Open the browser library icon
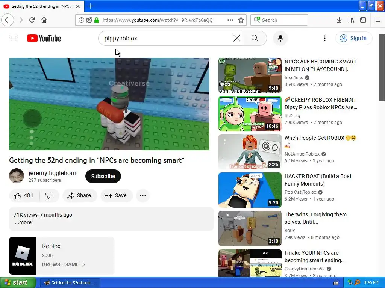Image resolution: width=385 pixels, height=288 pixels. coord(351,20)
